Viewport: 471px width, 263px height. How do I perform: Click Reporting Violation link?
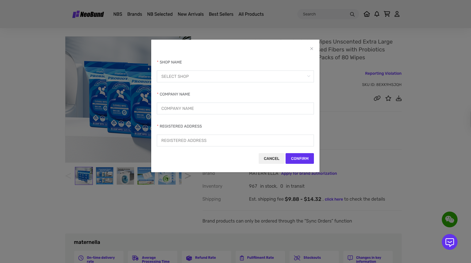point(383,73)
